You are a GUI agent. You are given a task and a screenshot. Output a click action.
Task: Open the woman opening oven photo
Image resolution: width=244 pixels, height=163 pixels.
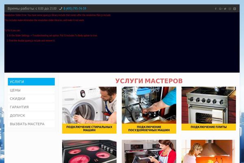tap(149, 152)
